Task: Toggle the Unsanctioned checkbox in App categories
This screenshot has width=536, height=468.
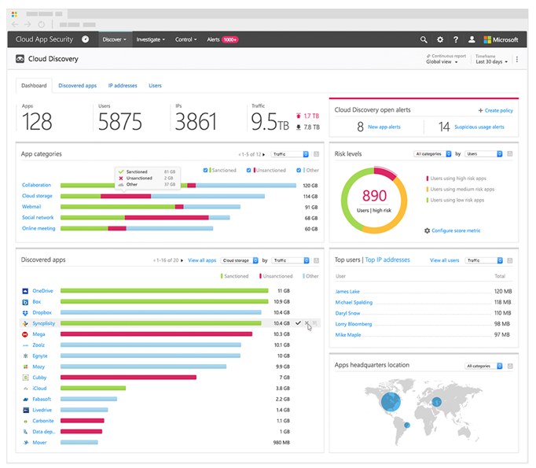Action: click(249, 170)
